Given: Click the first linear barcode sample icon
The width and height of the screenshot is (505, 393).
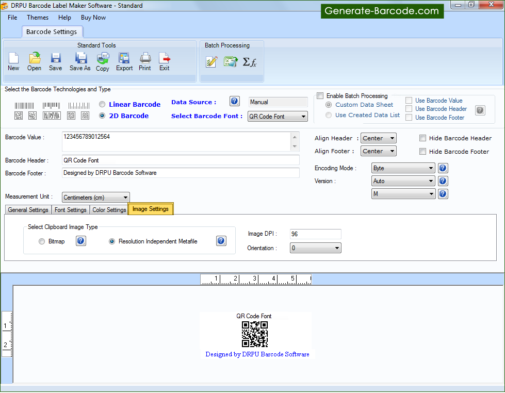Looking at the screenshot, I should pos(24,106).
